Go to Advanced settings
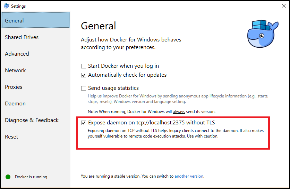Viewport: 290px width, 189px height. [x=17, y=54]
